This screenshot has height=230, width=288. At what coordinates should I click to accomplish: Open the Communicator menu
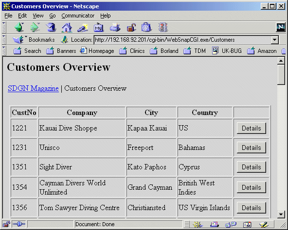(78, 16)
